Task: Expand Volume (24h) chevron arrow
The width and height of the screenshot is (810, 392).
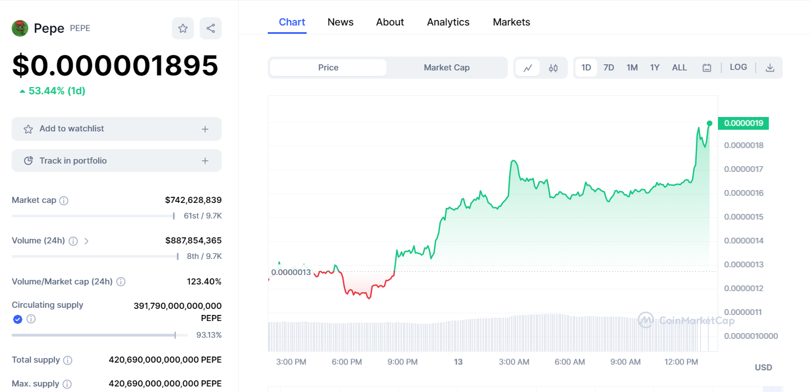Action: click(x=86, y=241)
